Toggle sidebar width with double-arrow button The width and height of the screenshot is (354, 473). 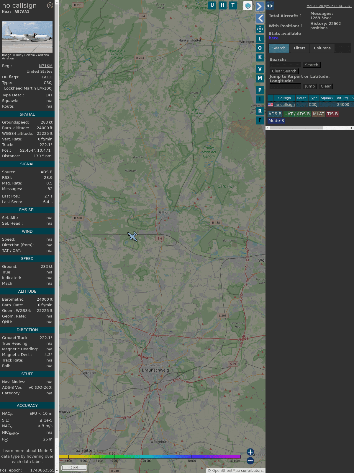pos(270,6)
